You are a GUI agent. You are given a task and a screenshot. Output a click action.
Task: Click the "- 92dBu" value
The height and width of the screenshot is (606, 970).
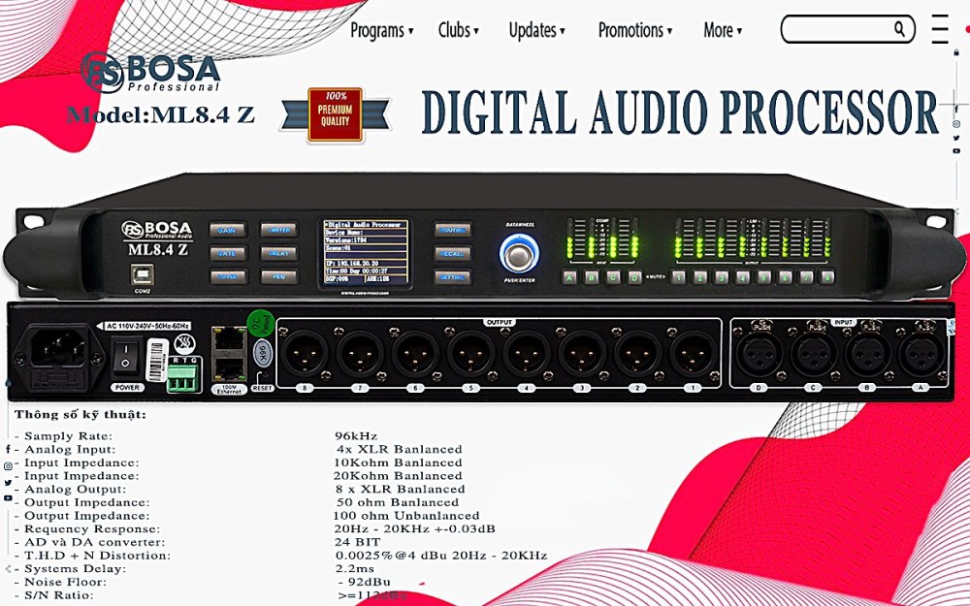365,583
